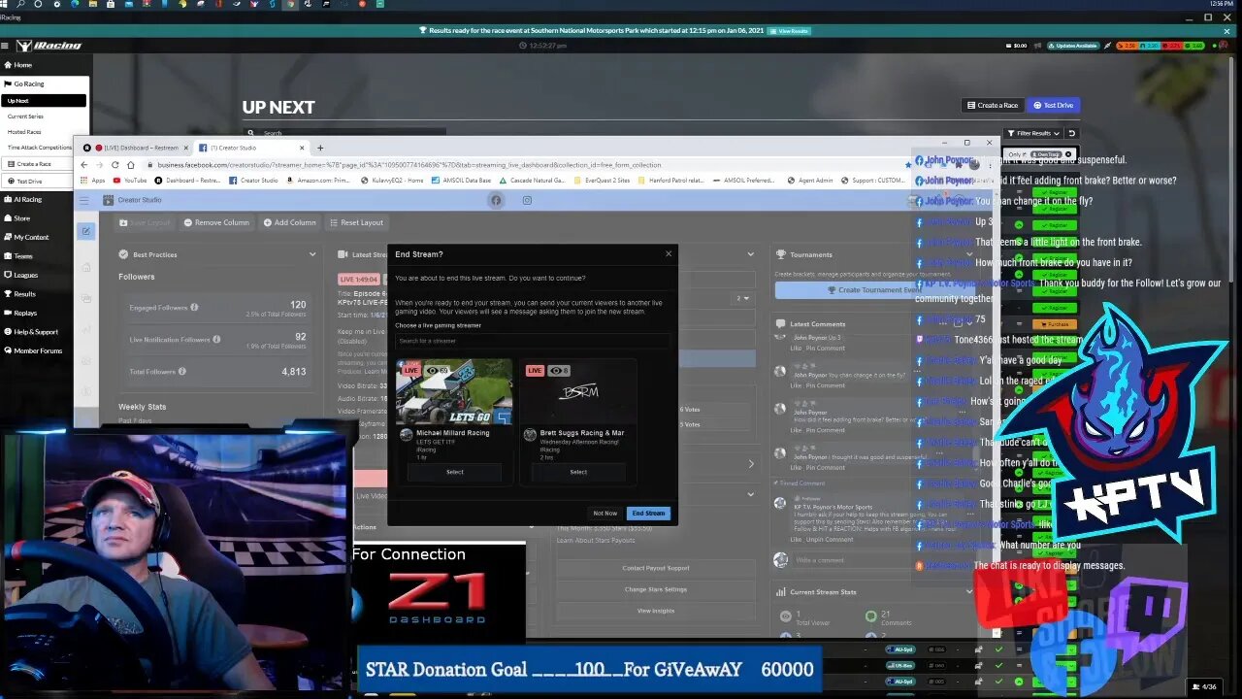Click Reset Layout button
1242x699 pixels.
tap(356, 222)
